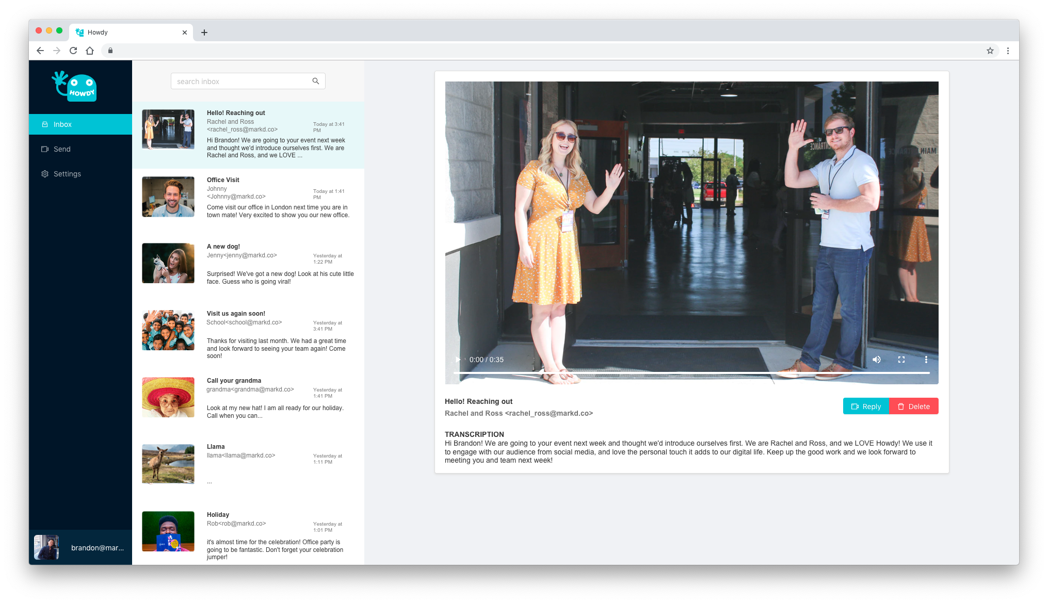The width and height of the screenshot is (1048, 603).
Task: Mute the video with the volume icon
Action: click(876, 360)
